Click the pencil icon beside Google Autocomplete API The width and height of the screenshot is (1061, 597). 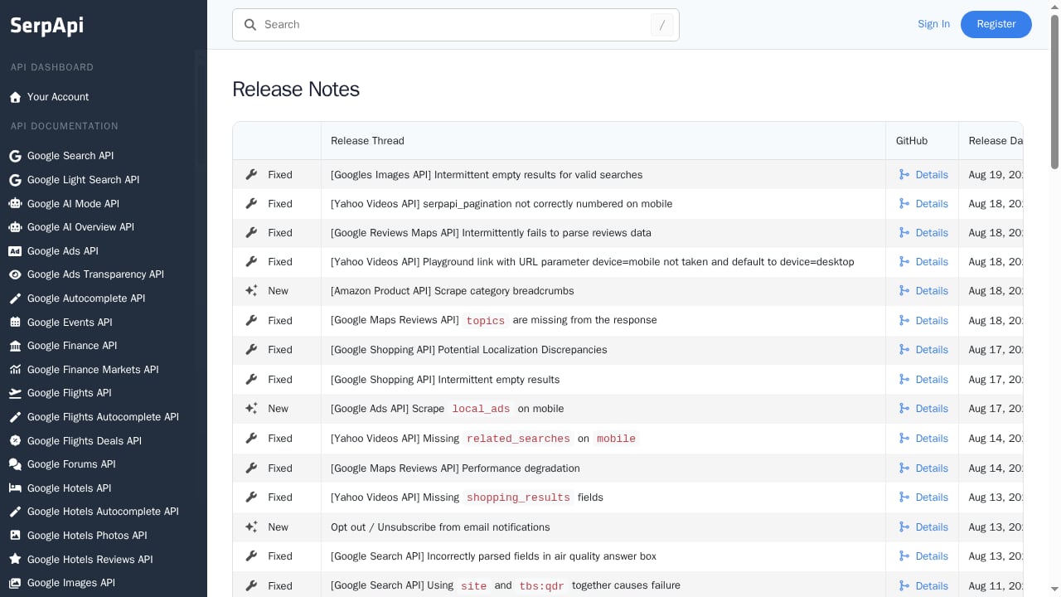click(x=15, y=298)
